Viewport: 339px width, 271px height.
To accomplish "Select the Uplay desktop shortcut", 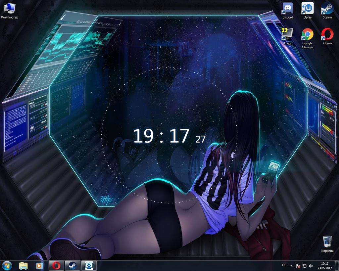I will click(x=308, y=11).
